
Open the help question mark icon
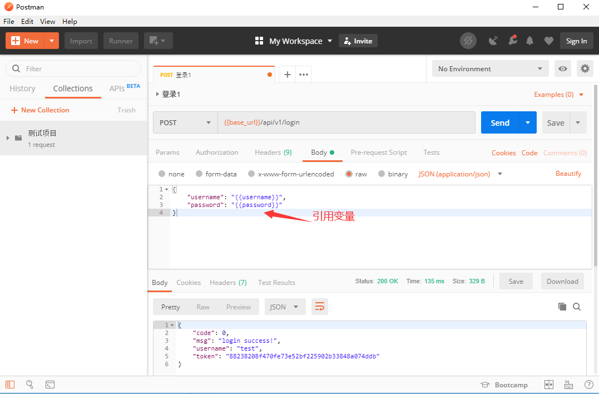tap(589, 385)
